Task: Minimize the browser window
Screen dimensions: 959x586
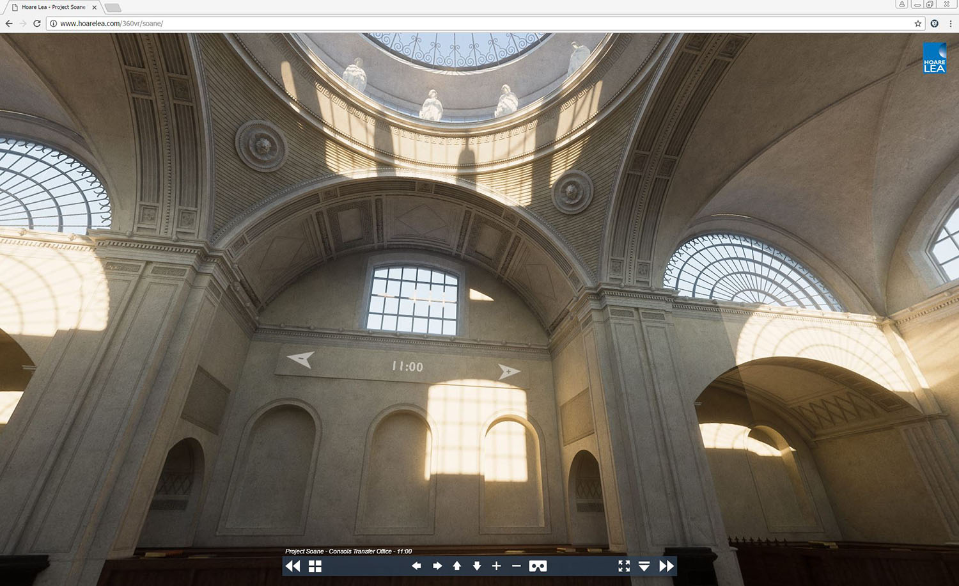Action: [x=917, y=4]
